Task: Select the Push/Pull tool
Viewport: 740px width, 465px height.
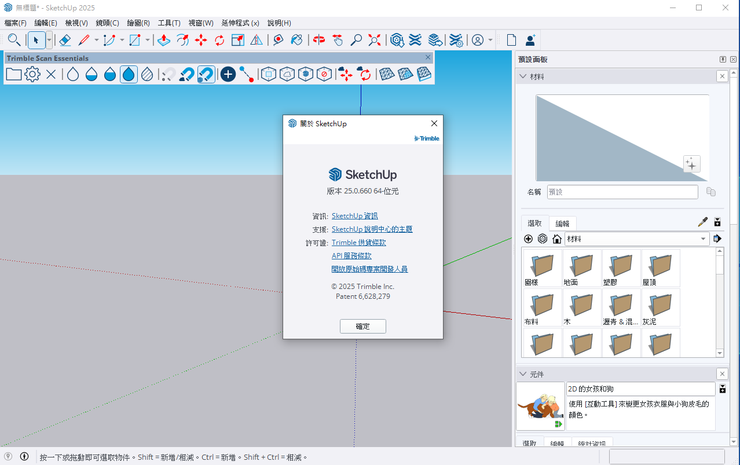Action: click(x=164, y=40)
